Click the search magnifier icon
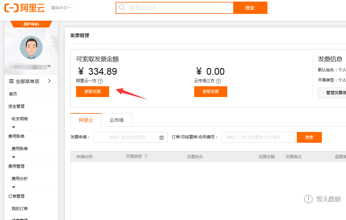 point(122,8)
